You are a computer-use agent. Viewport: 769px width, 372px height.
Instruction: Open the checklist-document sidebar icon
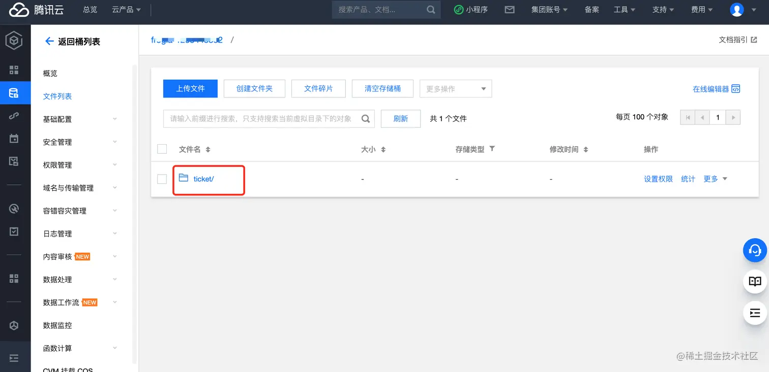(x=14, y=161)
